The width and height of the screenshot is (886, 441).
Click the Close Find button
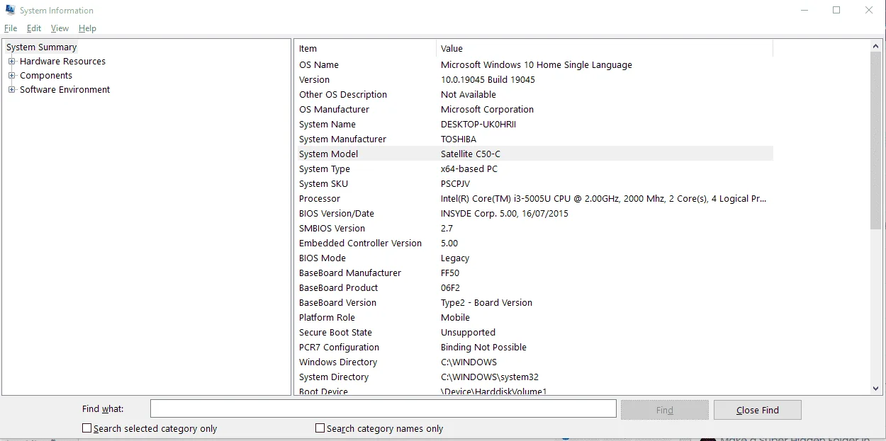757,410
